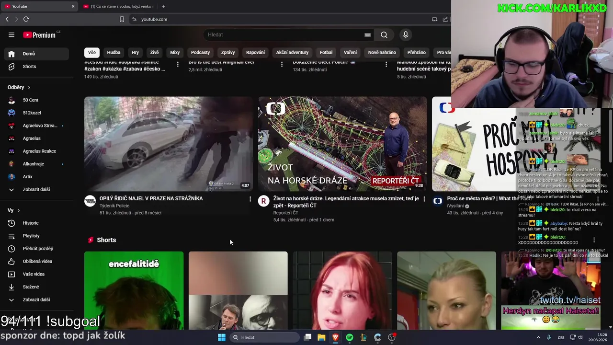The image size is (613, 345).
Task: Open Historie in the sidebar
Action: click(36, 223)
